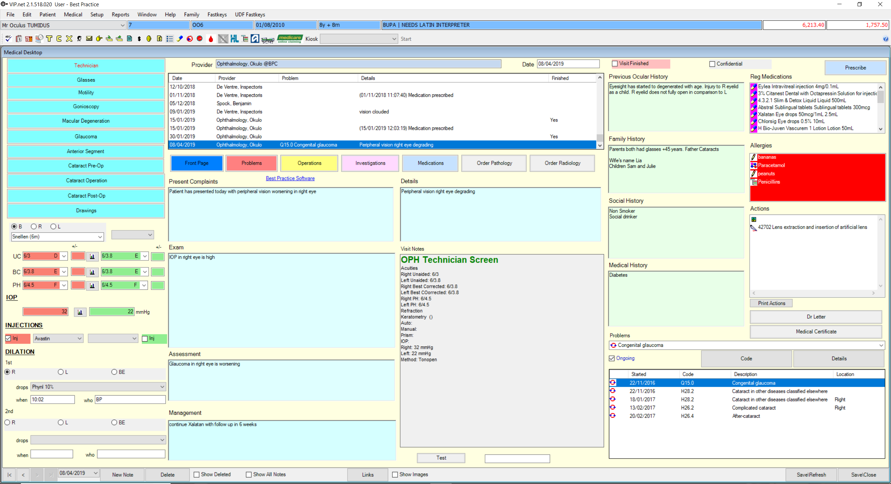Click the IOP graph icon button
The width and height of the screenshot is (891, 484).
point(80,312)
